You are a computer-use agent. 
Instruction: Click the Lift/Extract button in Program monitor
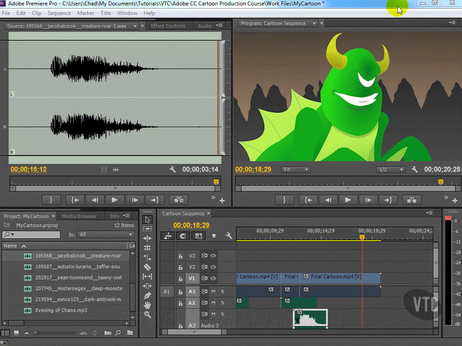412,200
